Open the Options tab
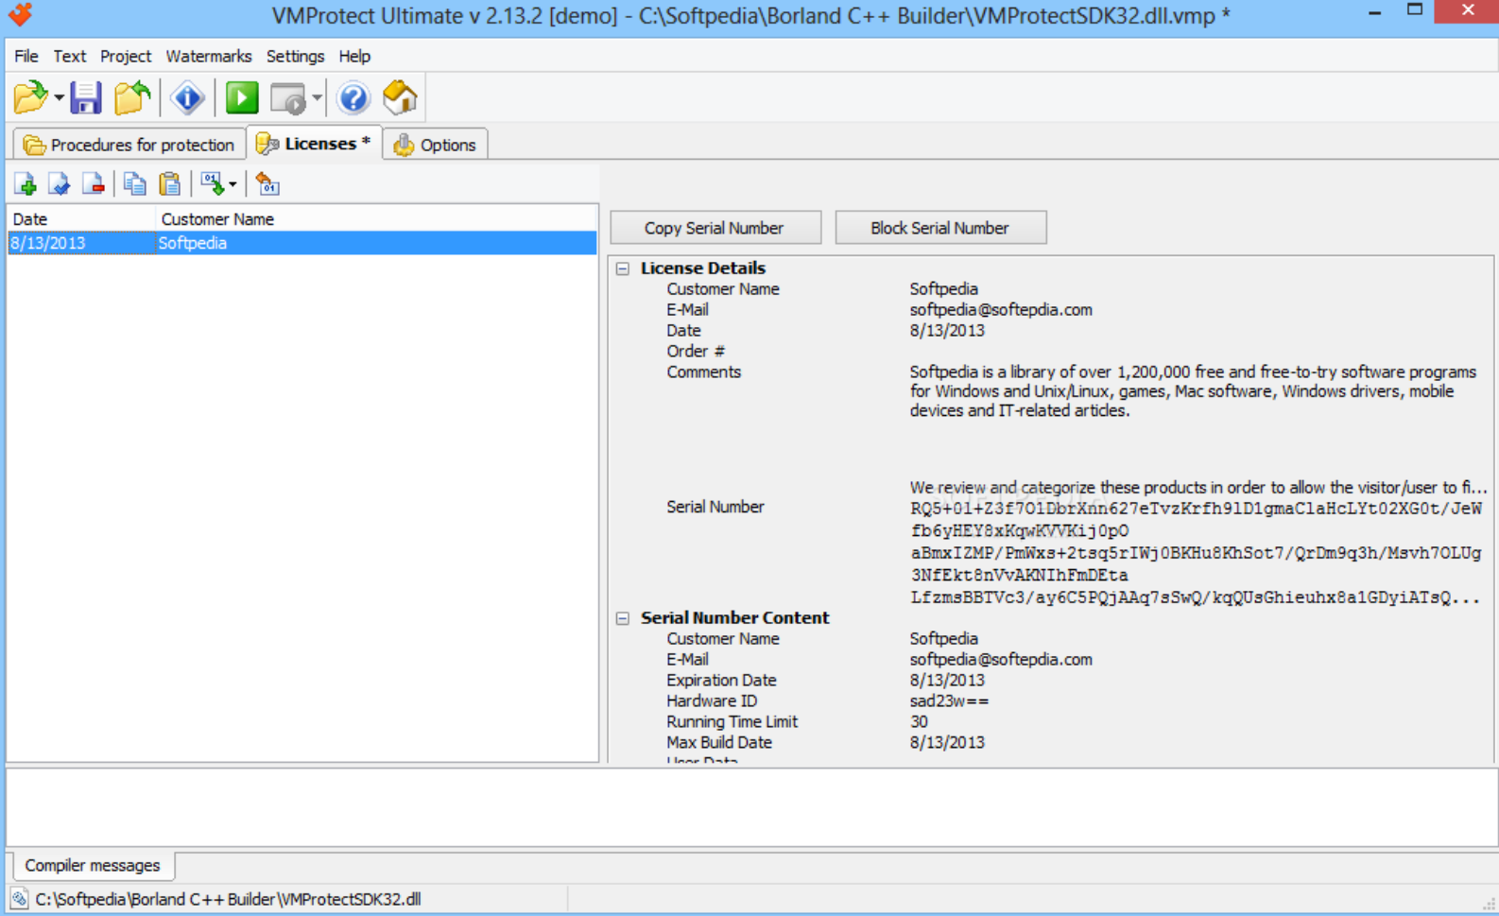 435,145
